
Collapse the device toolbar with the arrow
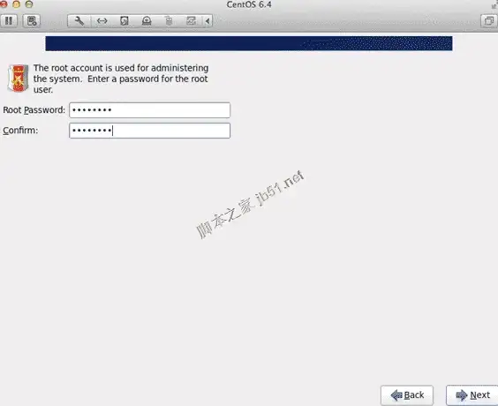(207, 21)
